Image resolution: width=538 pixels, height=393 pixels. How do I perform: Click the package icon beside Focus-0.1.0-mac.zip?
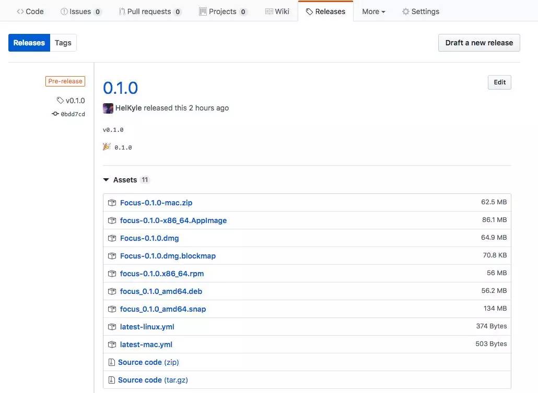coord(112,203)
